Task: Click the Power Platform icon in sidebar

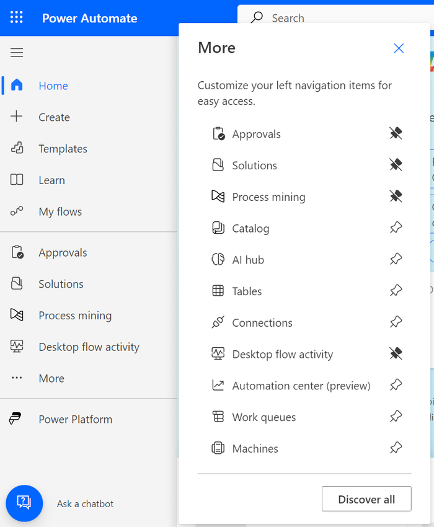Action: pyautogui.click(x=16, y=419)
